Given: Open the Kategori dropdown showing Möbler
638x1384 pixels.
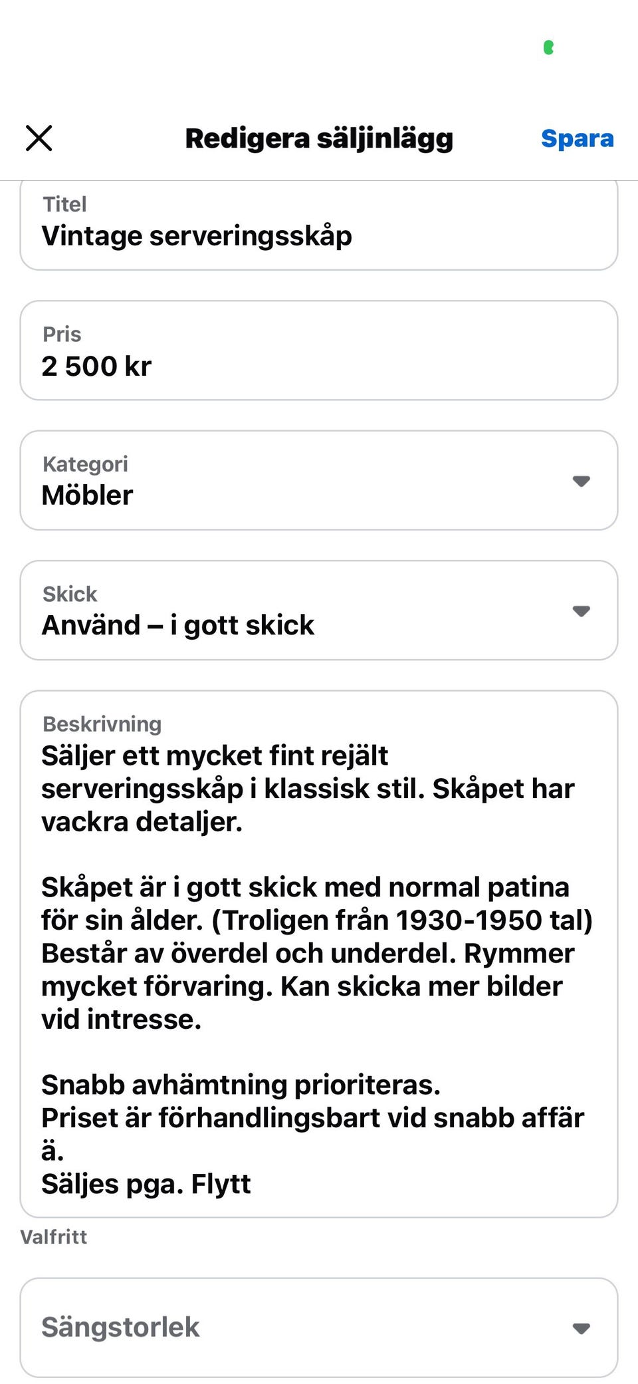Looking at the screenshot, I should click(x=319, y=480).
